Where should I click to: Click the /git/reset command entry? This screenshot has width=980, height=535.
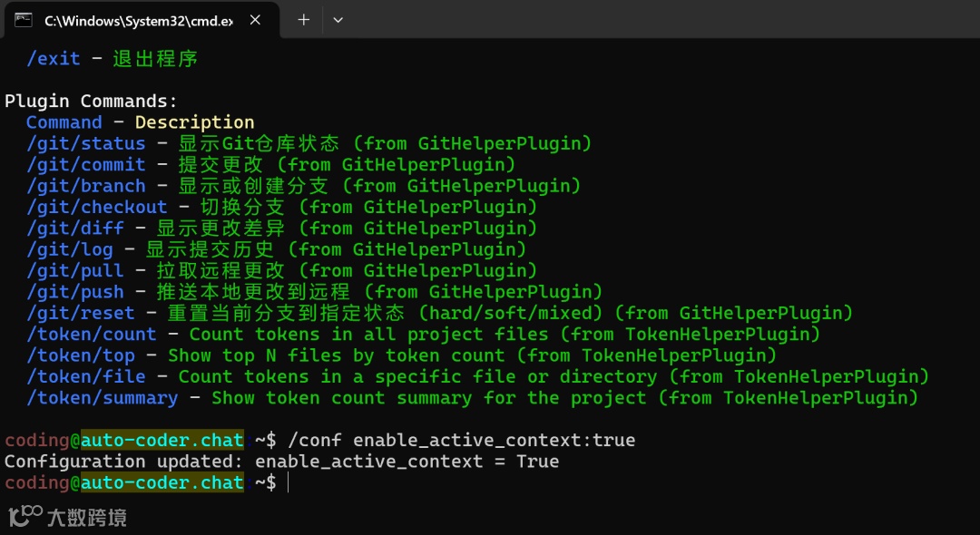[81, 313]
